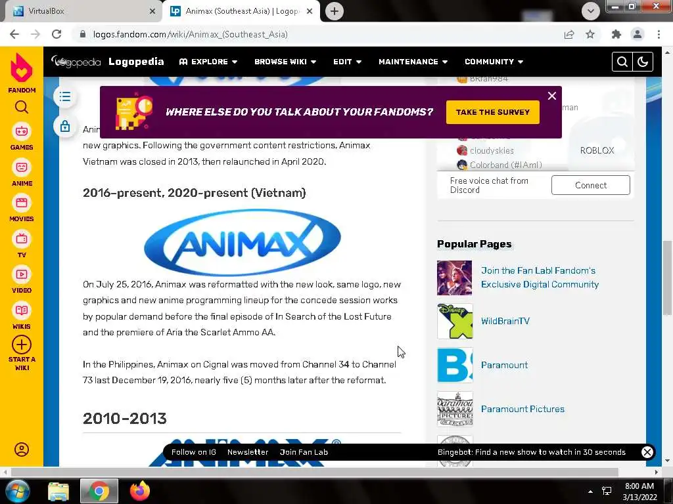673x504 pixels.
Task: Expand the Browse Wiki menu
Action: [285, 62]
